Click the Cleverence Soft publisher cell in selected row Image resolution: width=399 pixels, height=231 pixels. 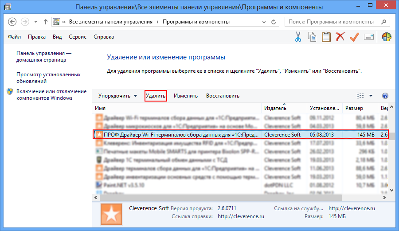pos(282,135)
